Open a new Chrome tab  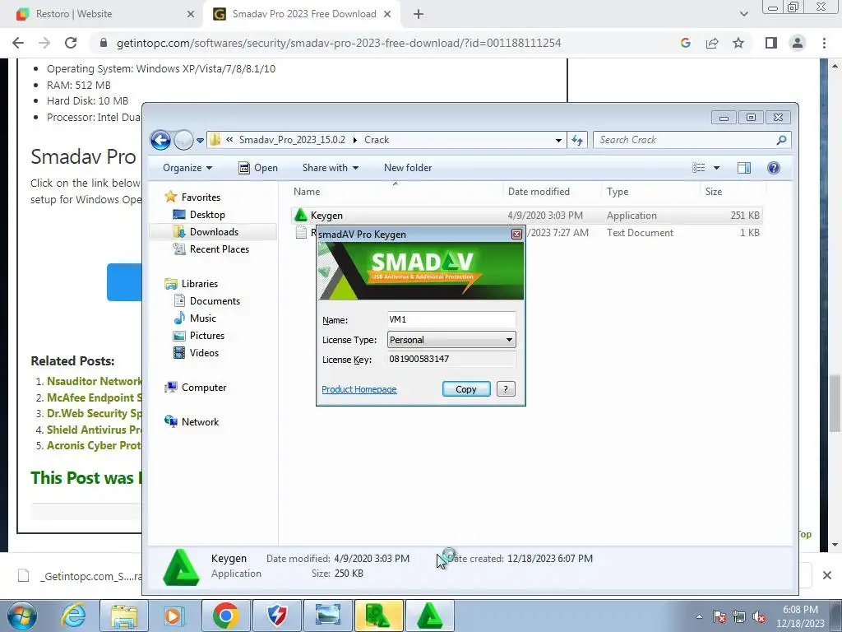(x=419, y=15)
